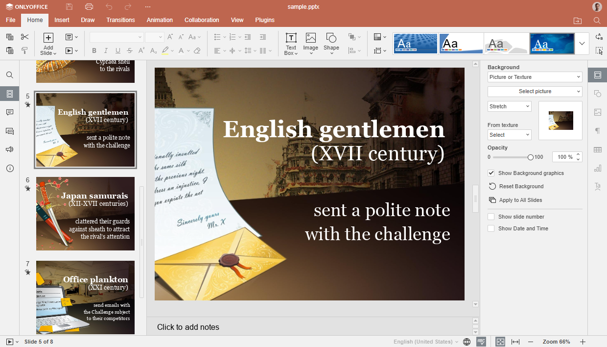
Task: Open the Picture or Texture background dropdown
Action: pos(535,77)
